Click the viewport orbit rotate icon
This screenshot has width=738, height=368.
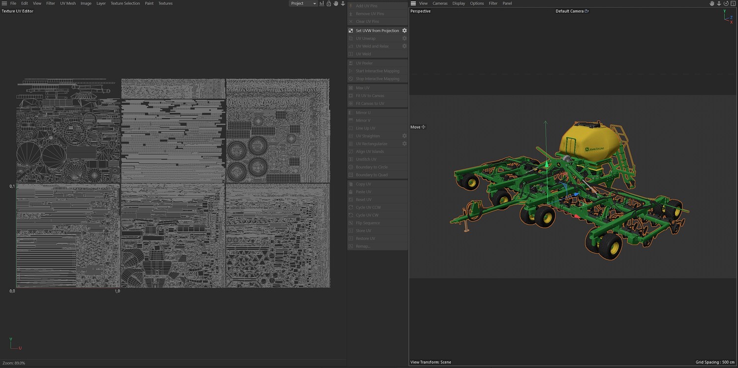pyautogui.click(x=726, y=3)
